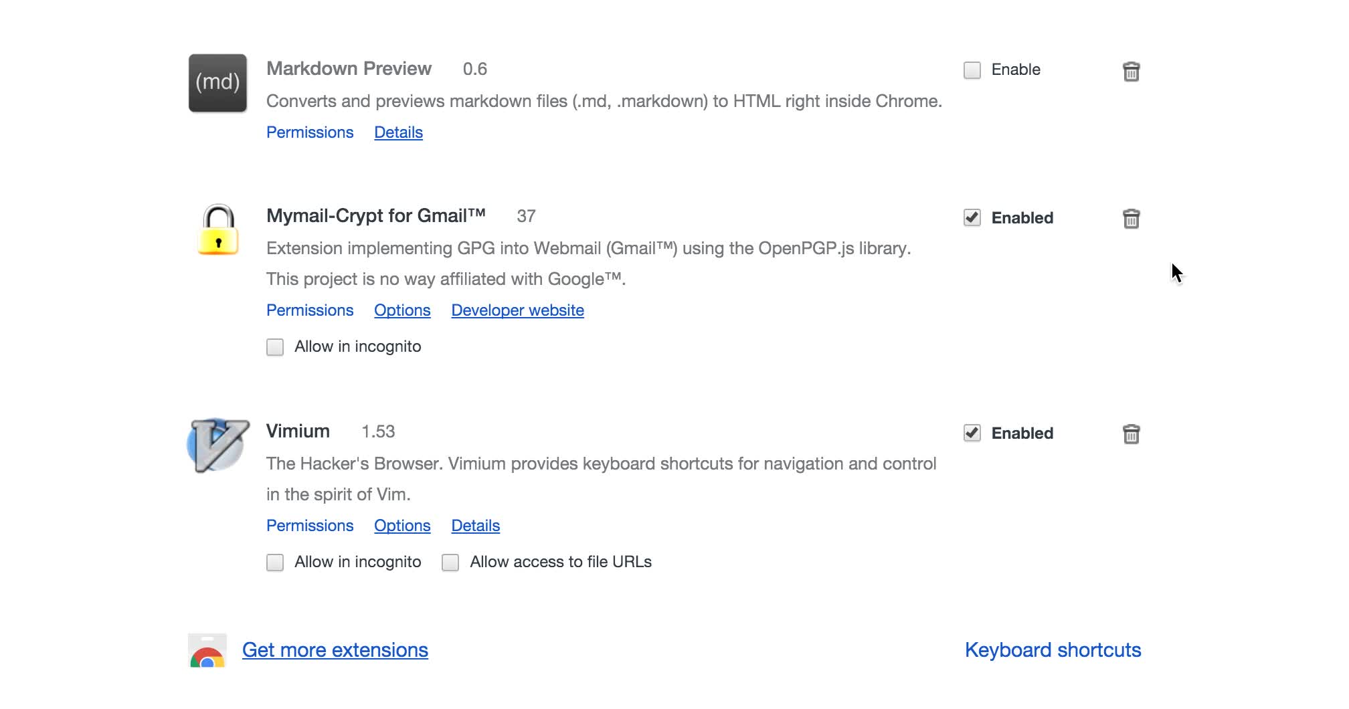Remove Vimium using the trash can icon
Screen dimensions: 1349x709
click(1131, 433)
